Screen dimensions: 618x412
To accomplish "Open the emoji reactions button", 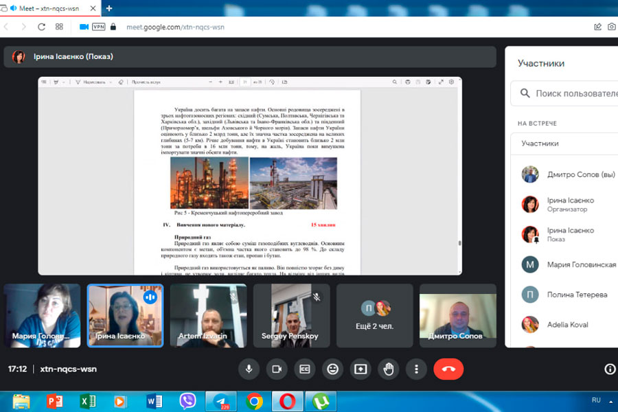I will [x=332, y=369].
